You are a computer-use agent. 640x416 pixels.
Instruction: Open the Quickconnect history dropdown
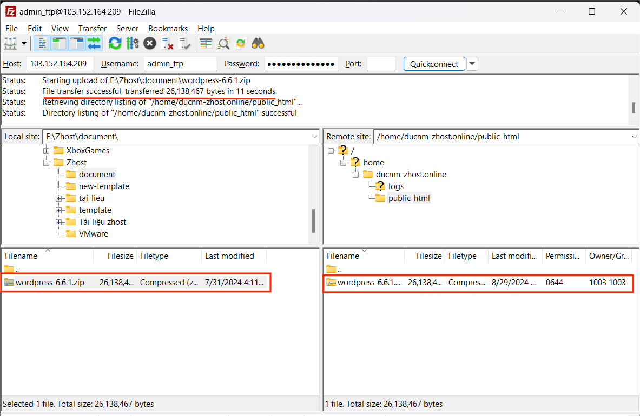coord(472,64)
